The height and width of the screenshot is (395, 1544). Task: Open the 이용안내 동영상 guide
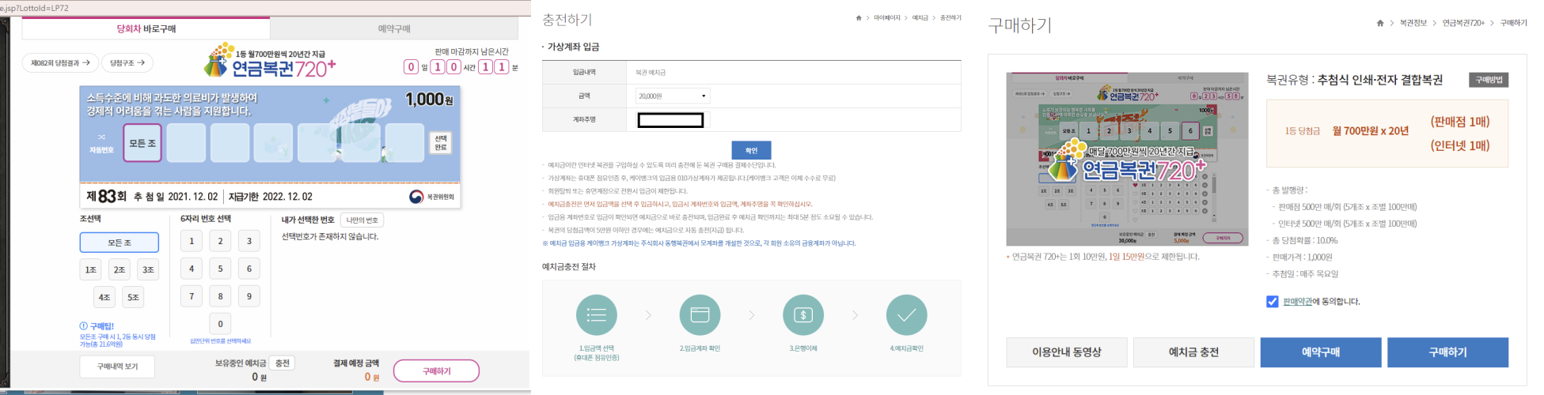coord(1067,352)
